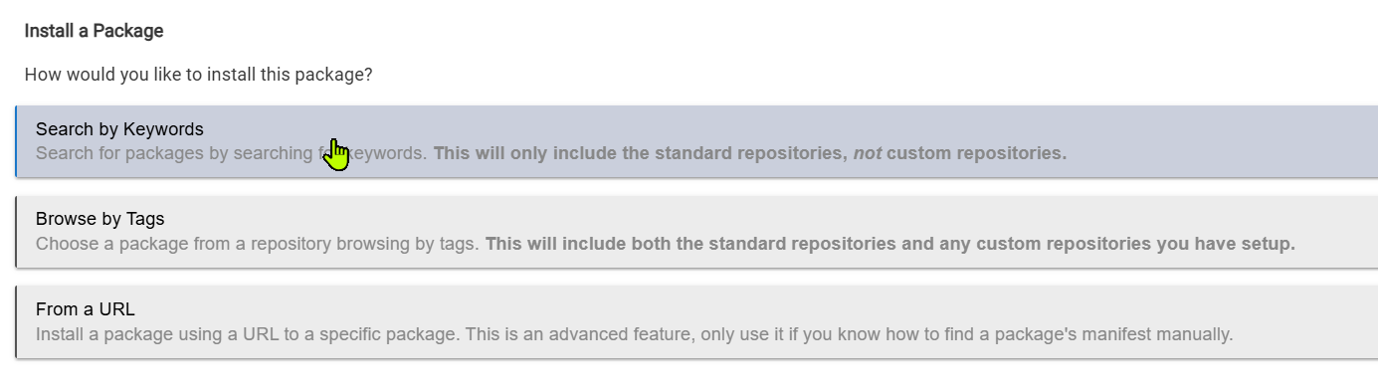Viewport: 1378px width, 392px height.
Task: Click the left edge of the From a URL row
Action: tap(16, 321)
